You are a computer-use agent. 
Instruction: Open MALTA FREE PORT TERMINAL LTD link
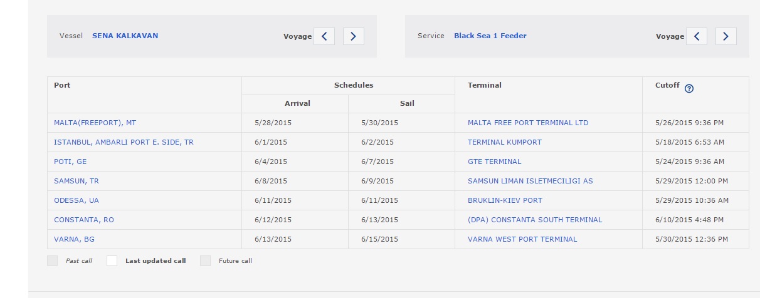coord(528,123)
